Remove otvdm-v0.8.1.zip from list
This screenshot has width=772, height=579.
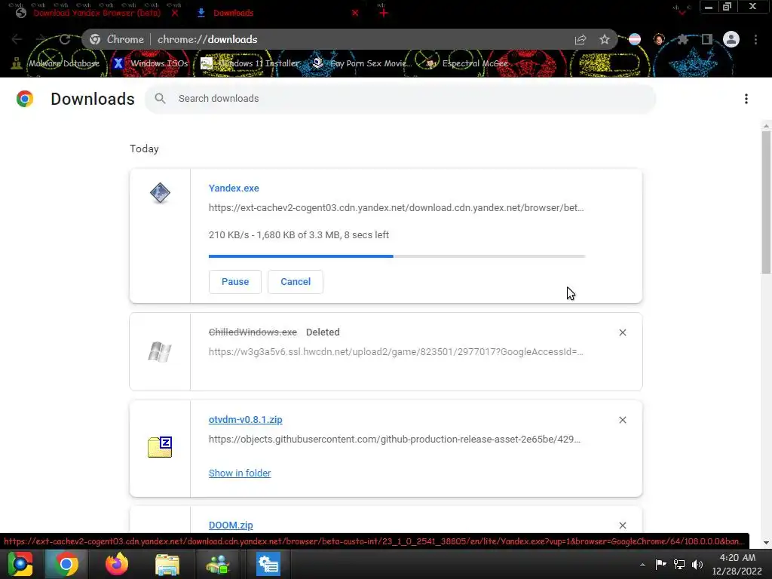622,420
